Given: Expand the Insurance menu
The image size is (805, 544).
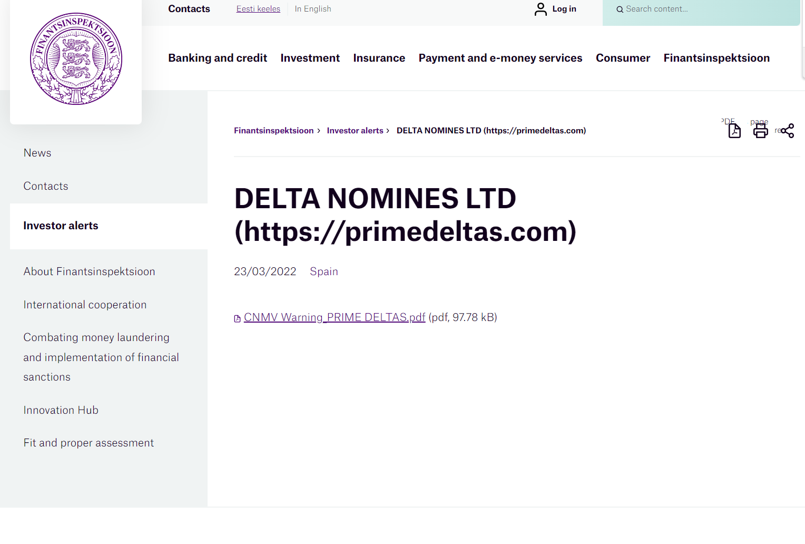Looking at the screenshot, I should 379,58.
